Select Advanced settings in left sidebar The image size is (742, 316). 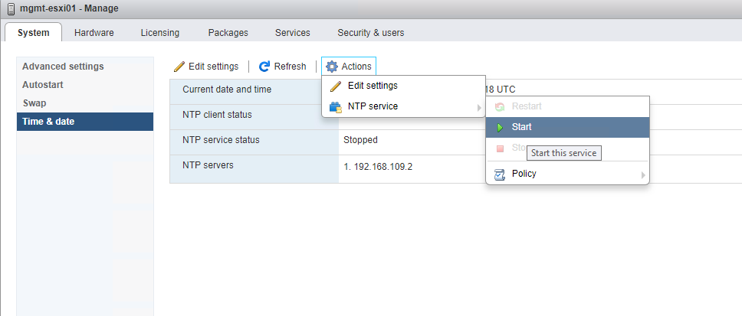(63, 67)
